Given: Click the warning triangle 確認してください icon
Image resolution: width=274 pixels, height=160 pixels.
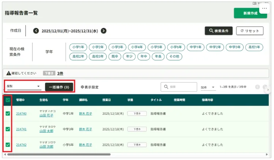Looking at the screenshot, I should point(8,73).
